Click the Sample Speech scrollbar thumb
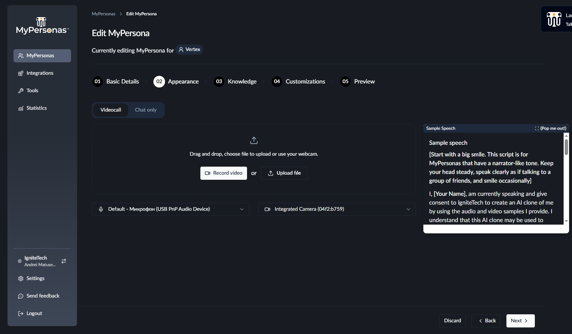 pos(566,147)
